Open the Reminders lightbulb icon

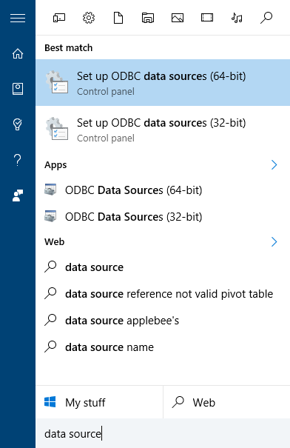18,124
